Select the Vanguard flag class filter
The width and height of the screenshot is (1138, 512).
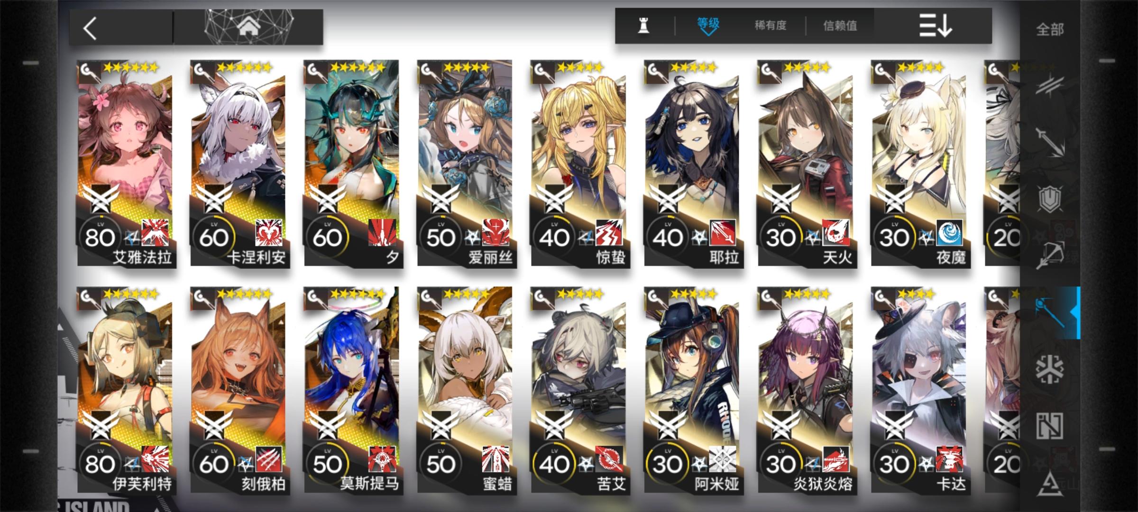[1050, 85]
